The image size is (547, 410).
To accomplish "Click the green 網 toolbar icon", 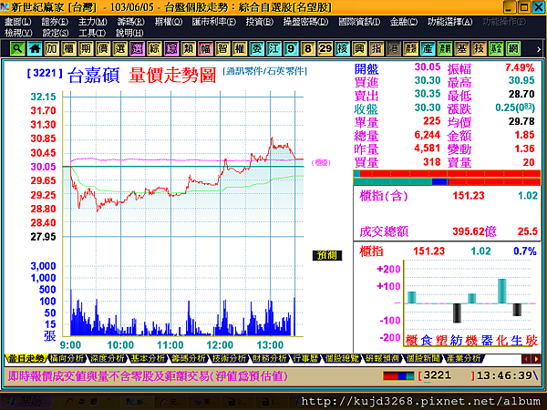I will (513, 48).
